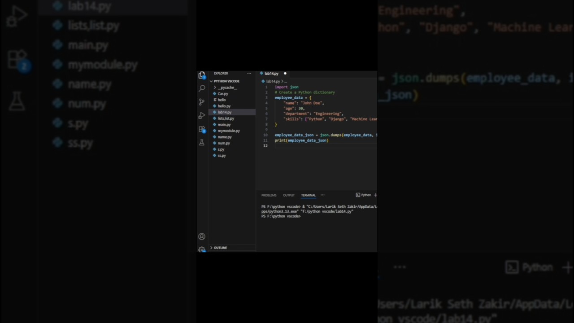
Task: Click 'employee_data = {' on line 3
Action: pos(293,98)
